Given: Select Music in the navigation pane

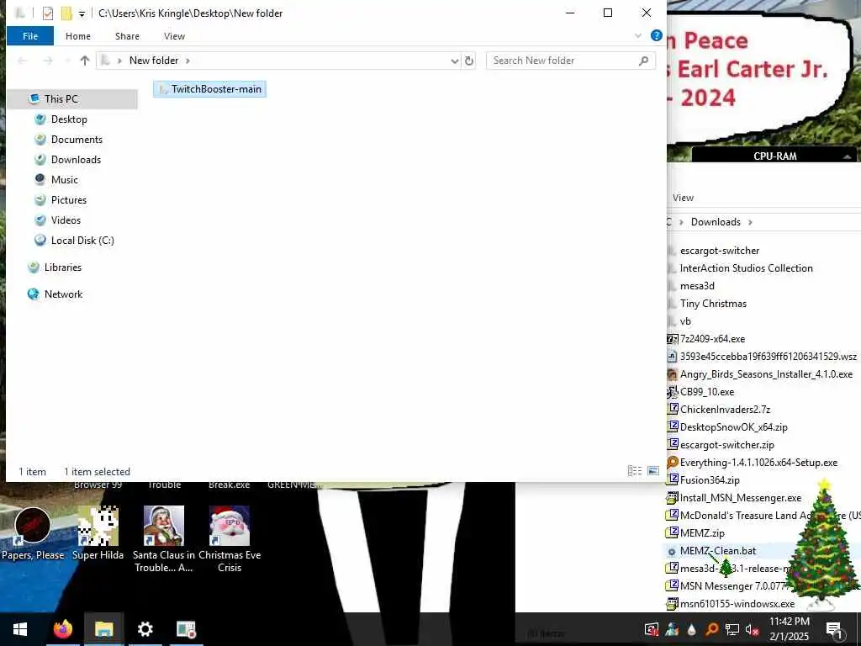Looking at the screenshot, I should (64, 180).
